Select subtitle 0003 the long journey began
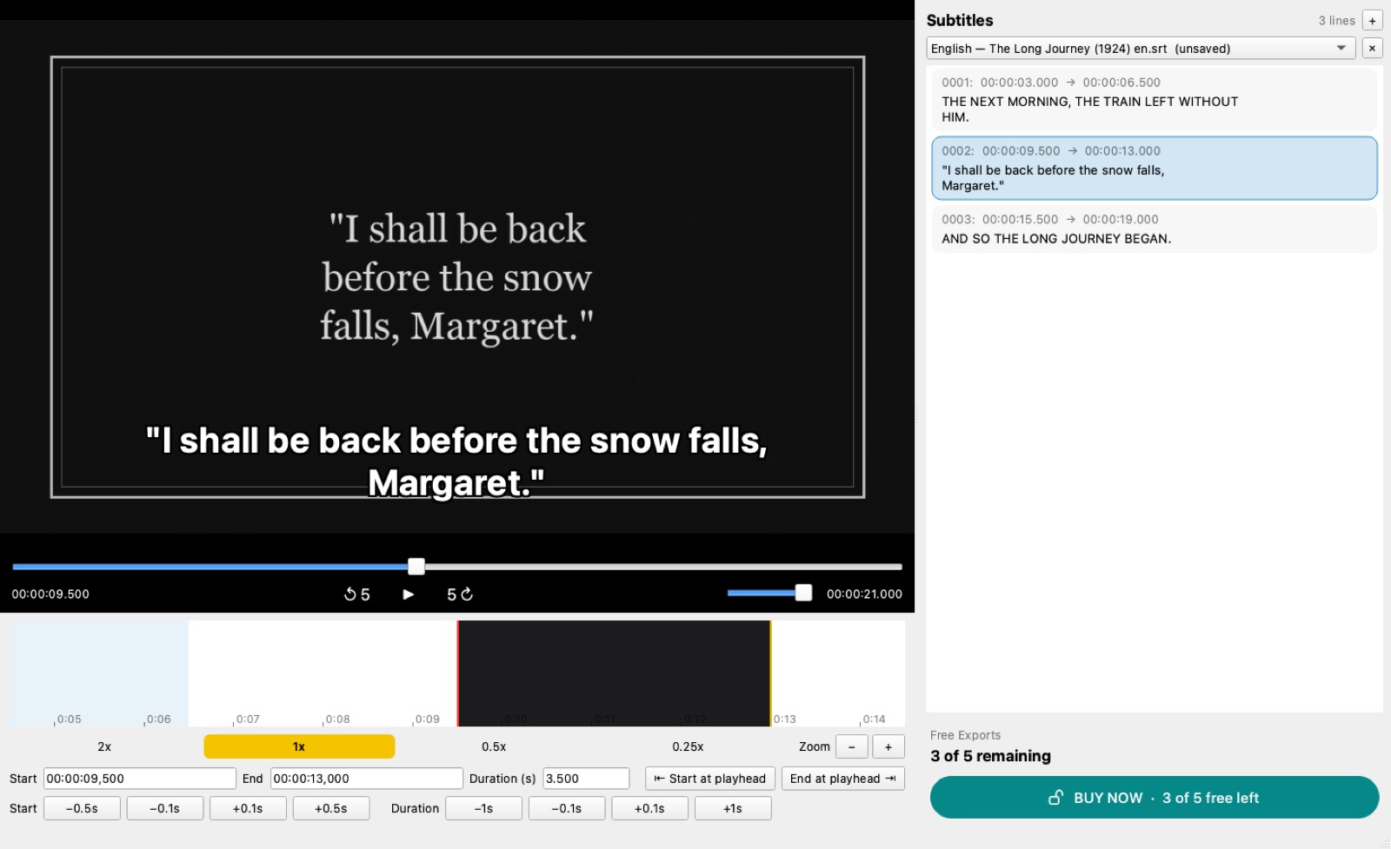Viewport: 1391px width, 849px height. (x=1154, y=229)
